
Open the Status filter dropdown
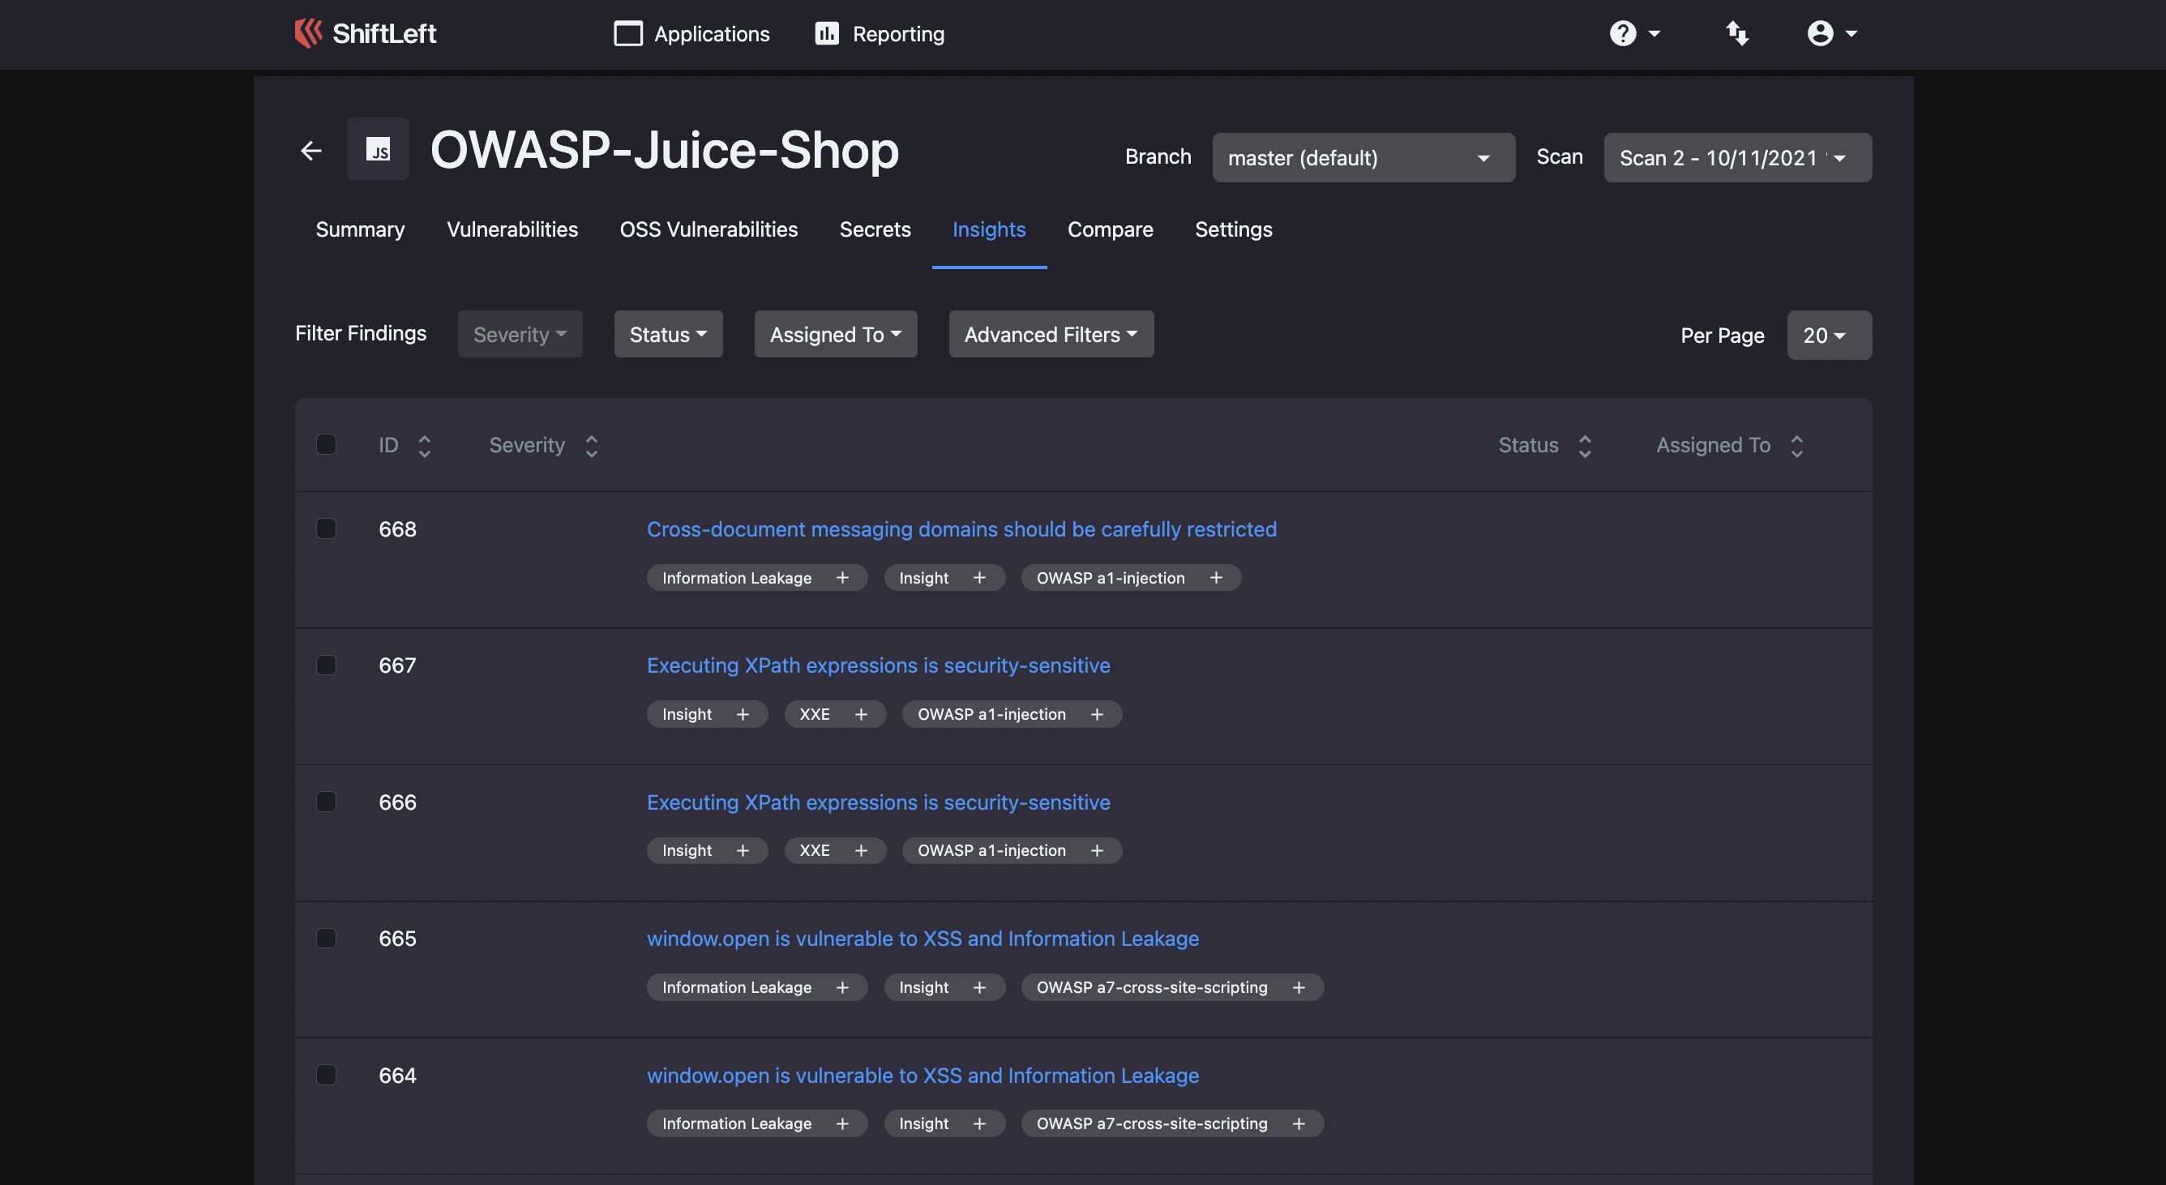668,335
